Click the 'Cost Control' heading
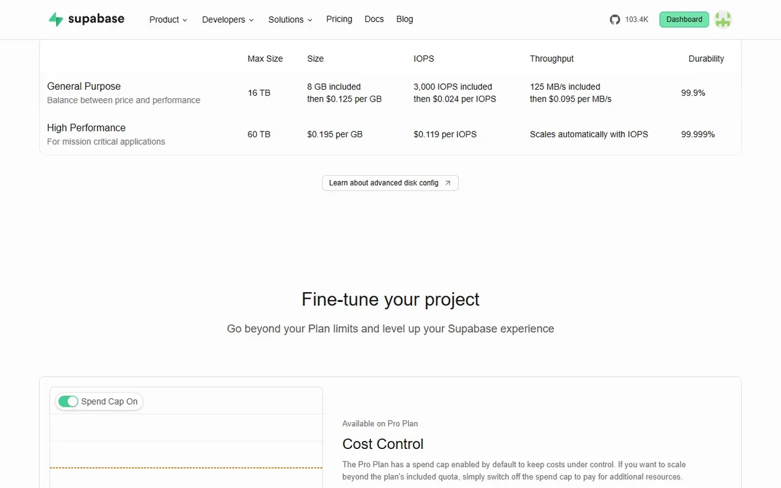This screenshot has width=781, height=488. pyautogui.click(x=383, y=444)
